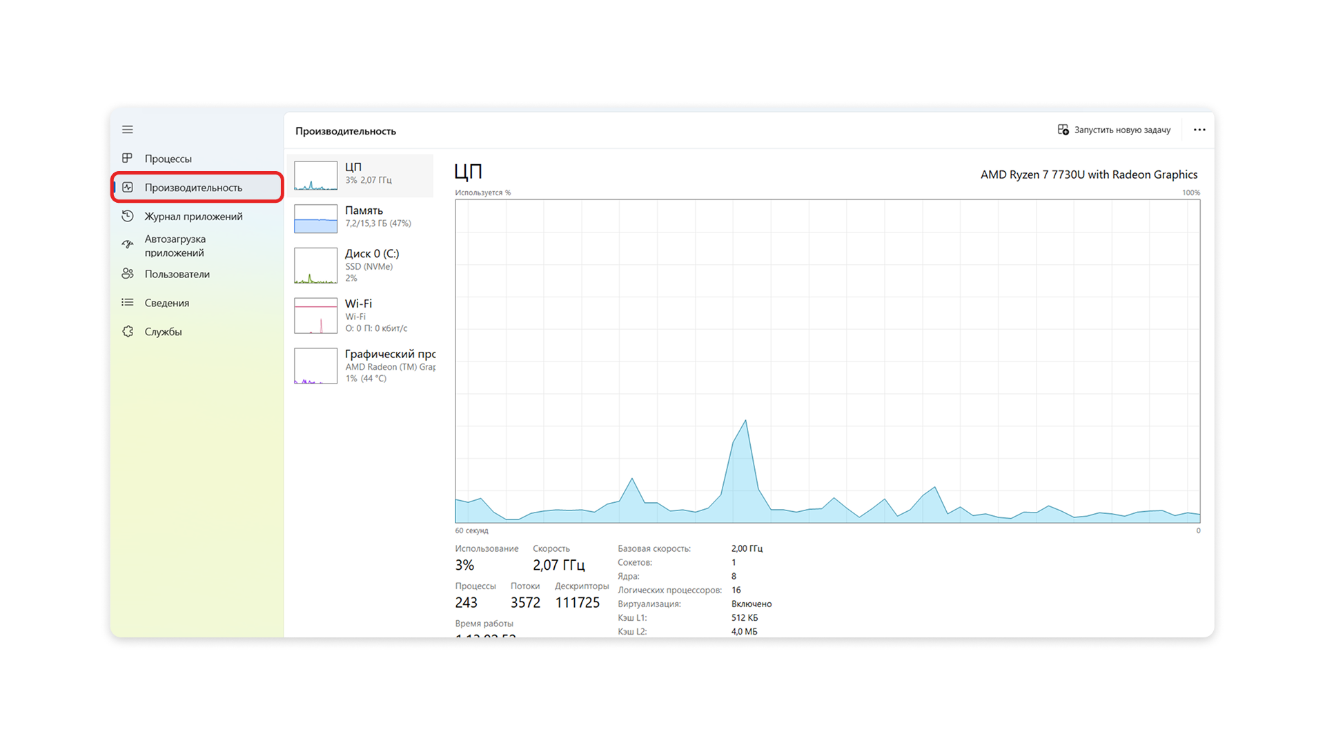Image resolution: width=1325 pixels, height=745 pixels.
Task: Go to Журнал приложений
Action: 197,216
